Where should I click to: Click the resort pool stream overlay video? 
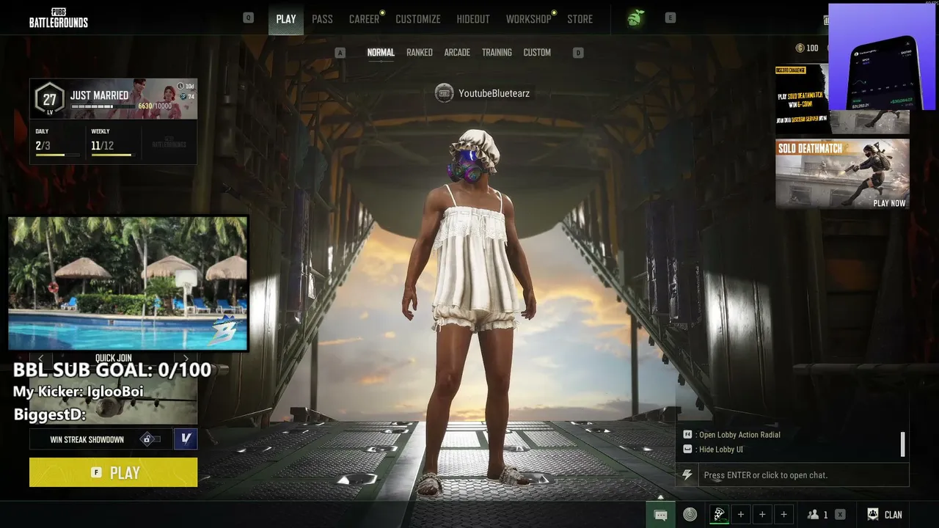tap(128, 283)
